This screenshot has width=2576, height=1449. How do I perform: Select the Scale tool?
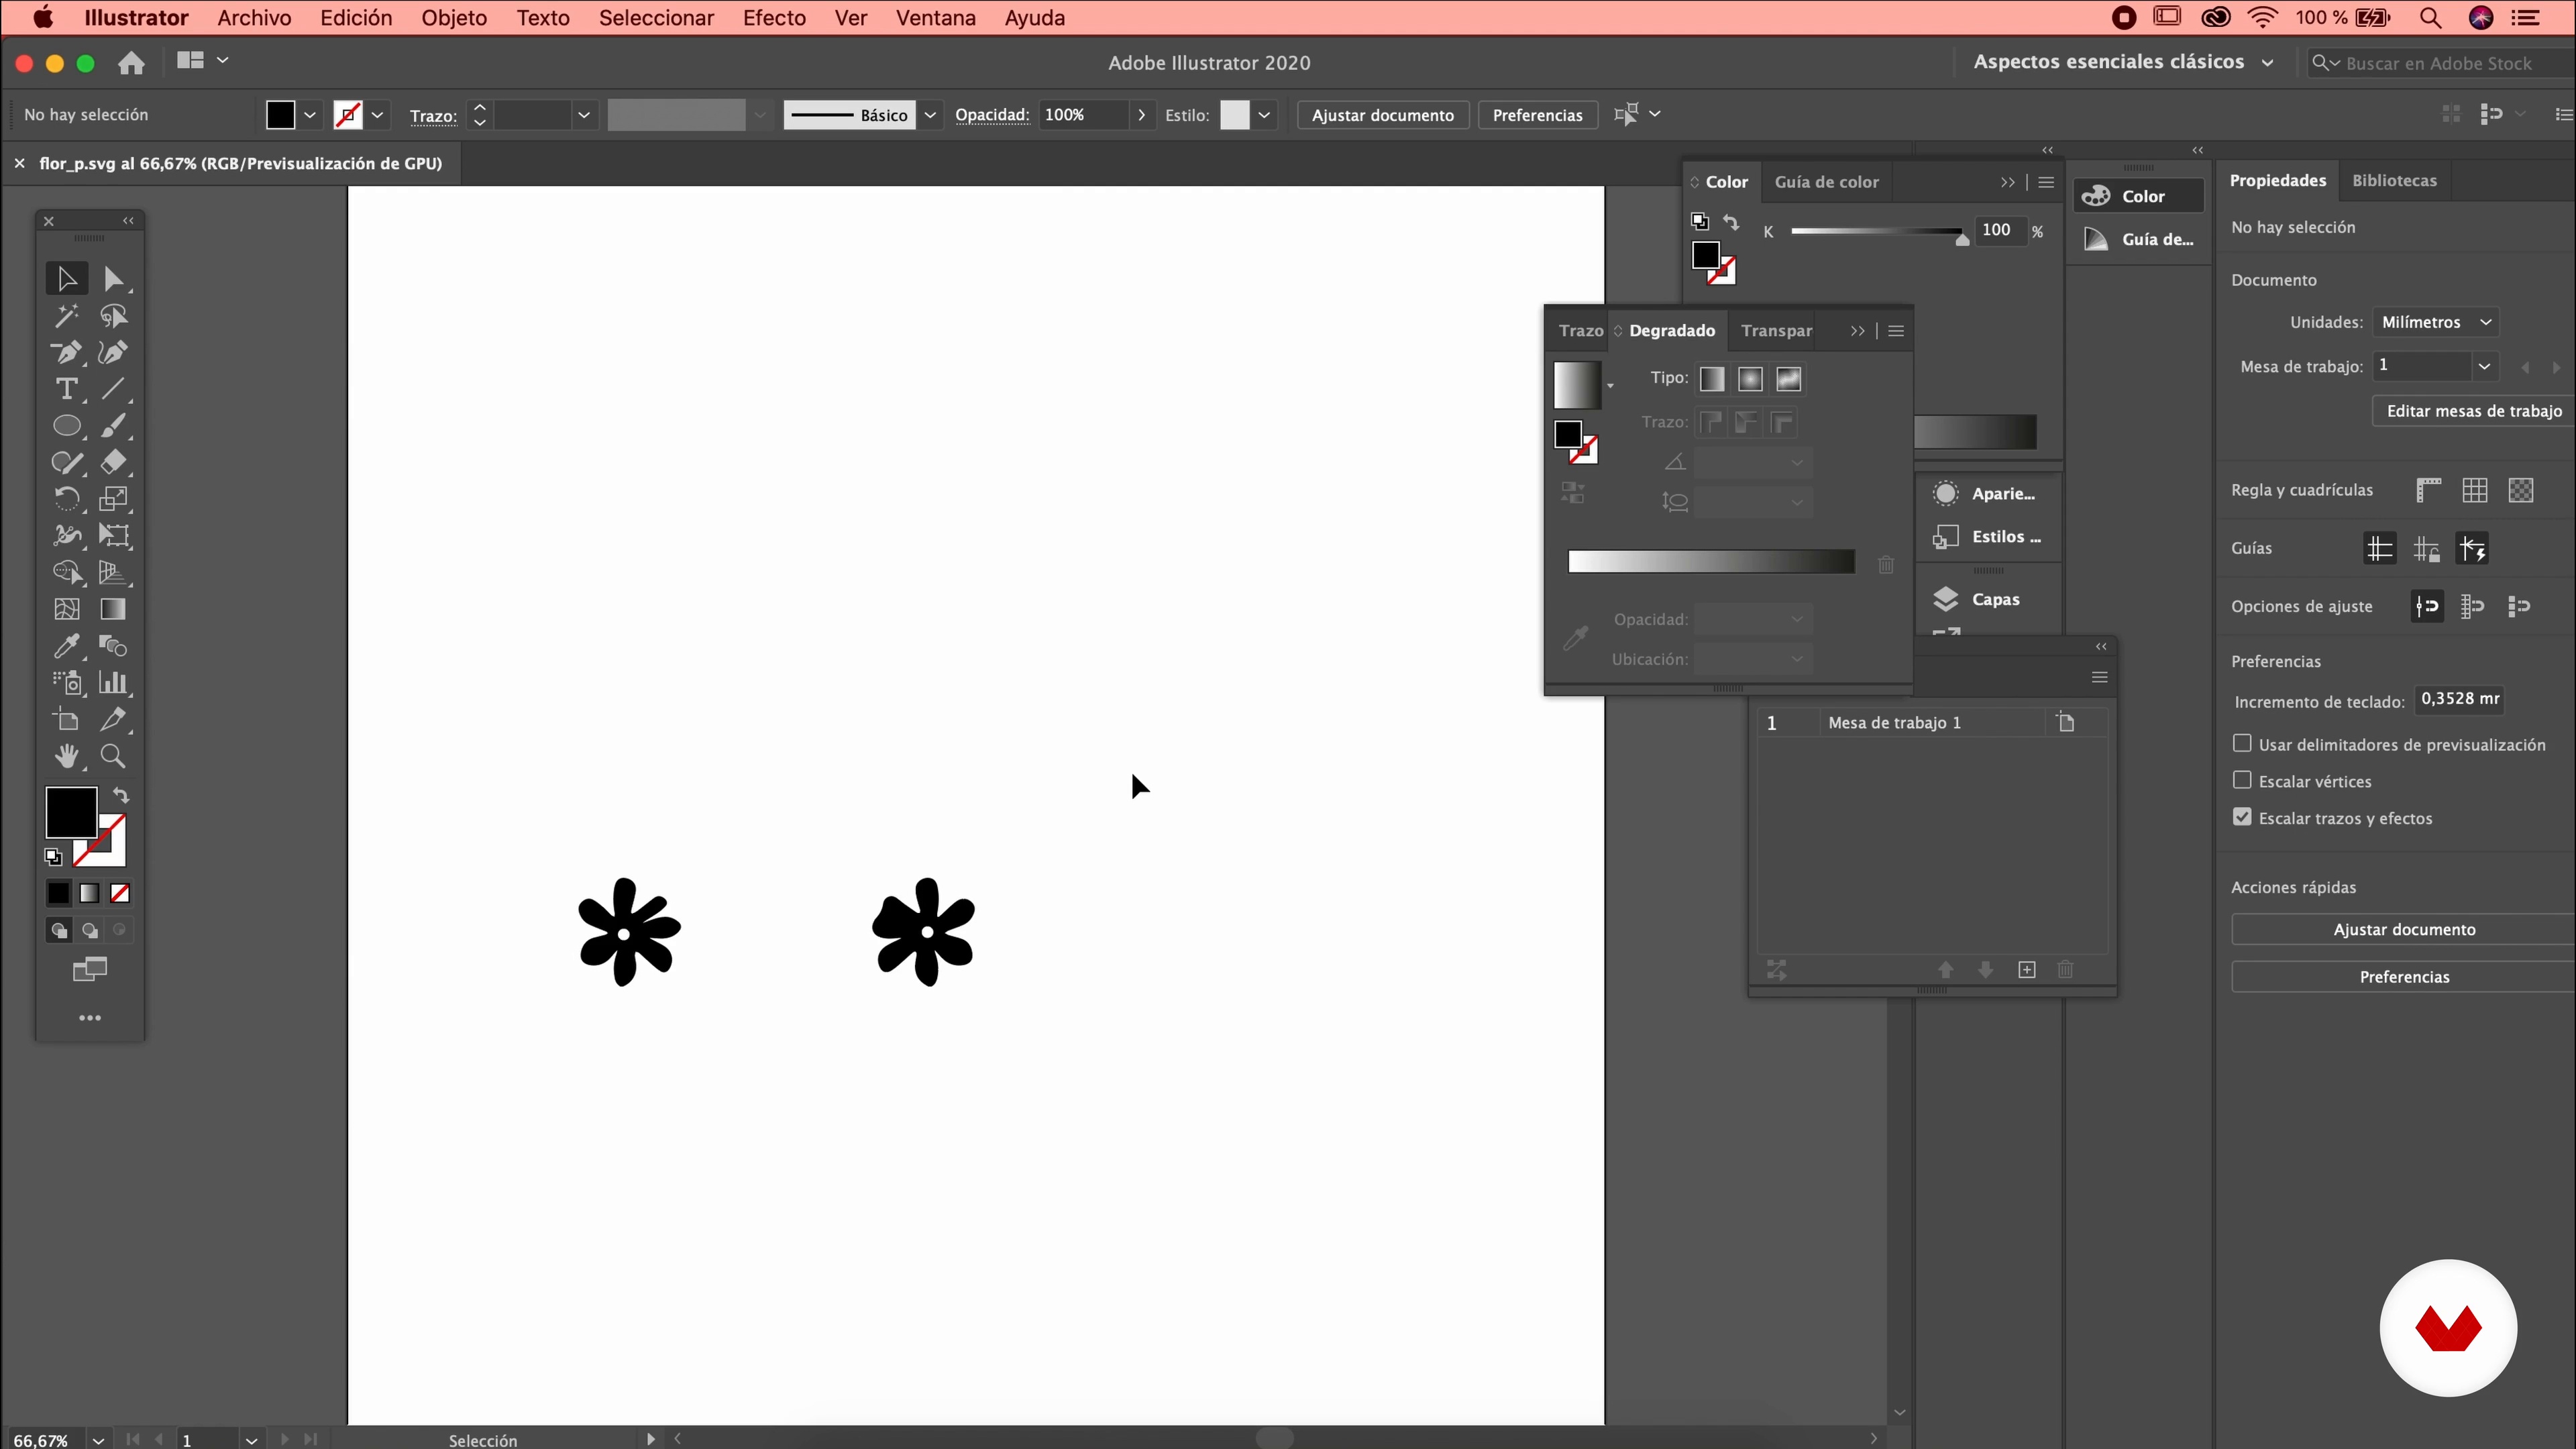click(x=113, y=499)
